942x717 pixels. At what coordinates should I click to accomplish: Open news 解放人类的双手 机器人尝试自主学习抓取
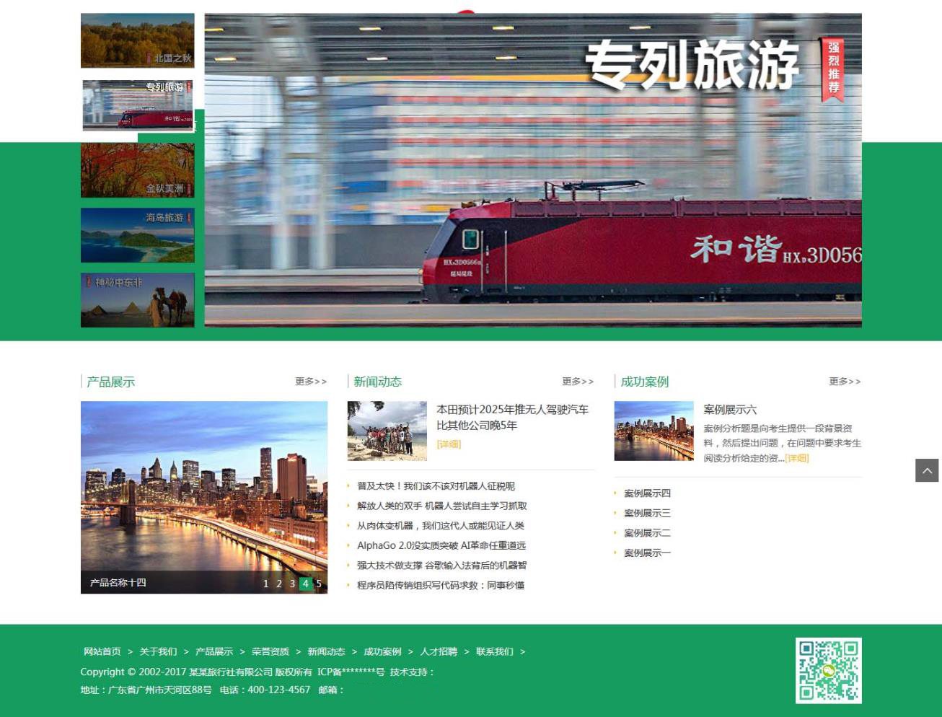click(x=442, y=506)
